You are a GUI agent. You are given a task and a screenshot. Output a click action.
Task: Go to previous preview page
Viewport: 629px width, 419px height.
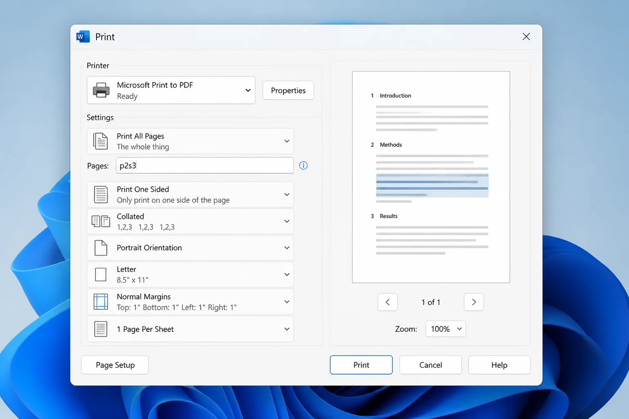click(x=387, y=302)
